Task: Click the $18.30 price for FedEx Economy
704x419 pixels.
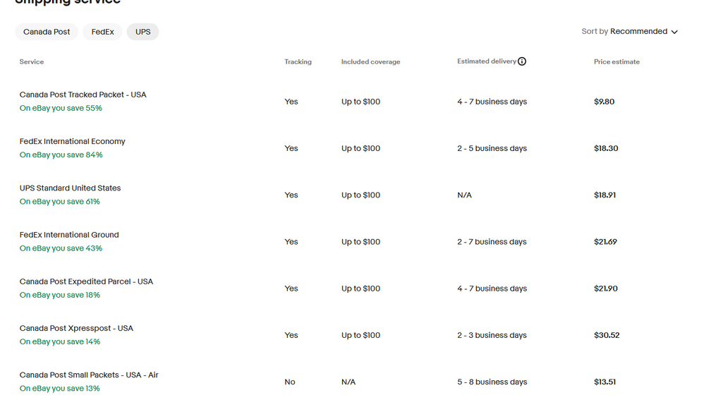Action: coord(606,149)
